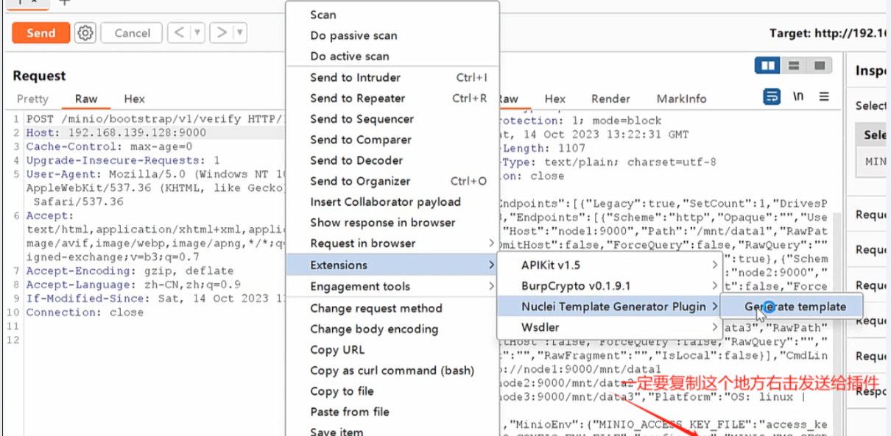Screen dimensions: 891x436
Task: Expand BurpCrypto v0.1.9.1 submenu
Action: tap(610, 285)
